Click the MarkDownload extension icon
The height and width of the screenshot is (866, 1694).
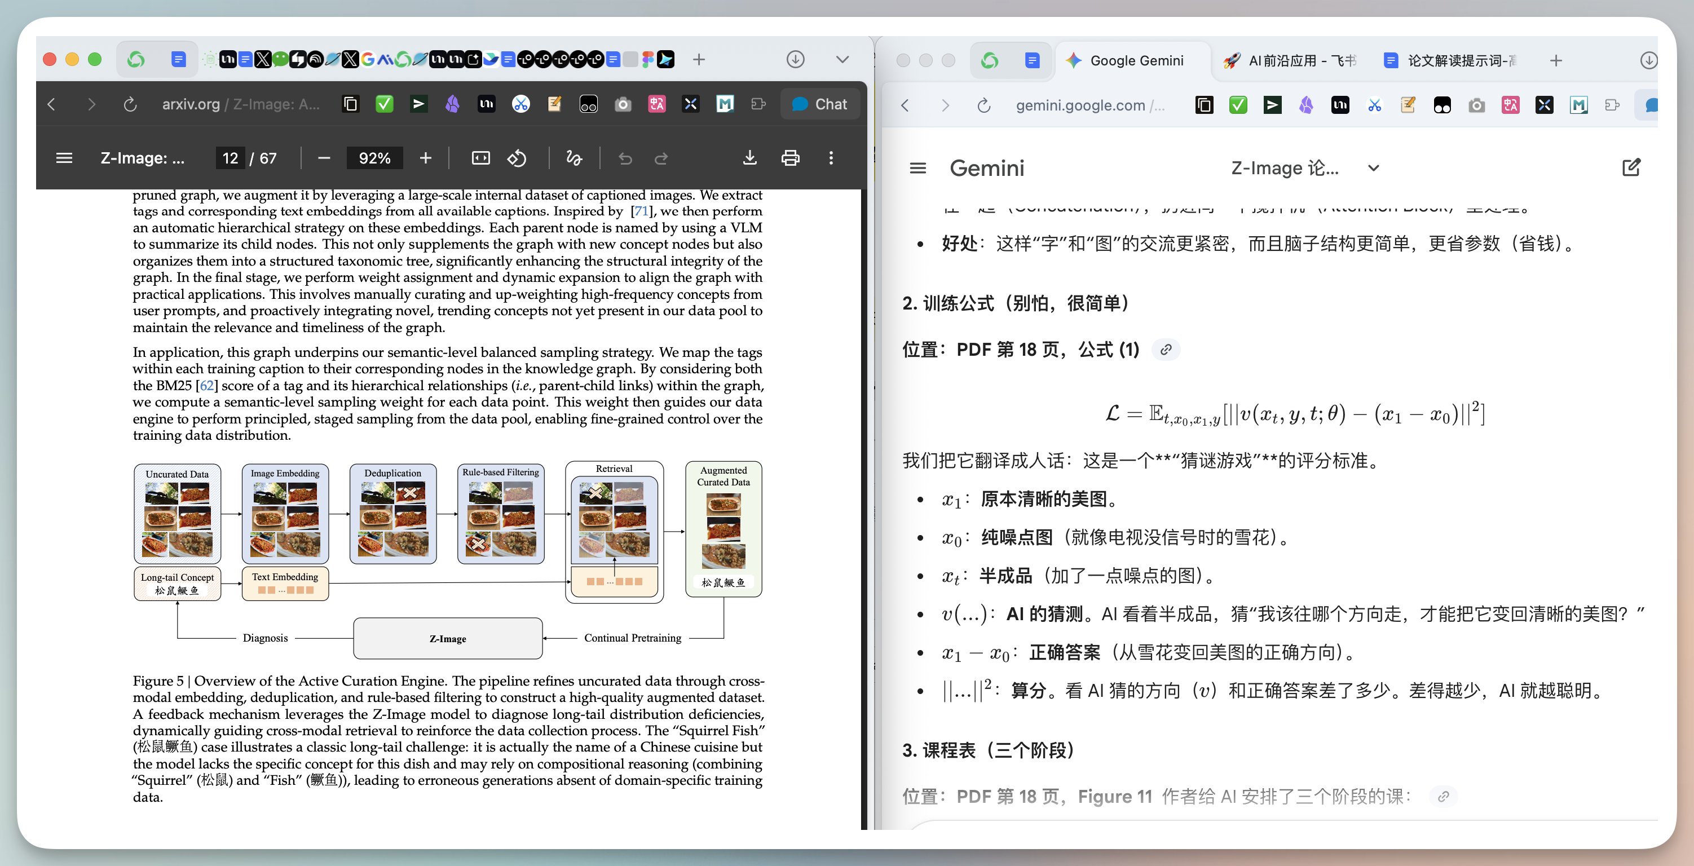pos(725,104)
